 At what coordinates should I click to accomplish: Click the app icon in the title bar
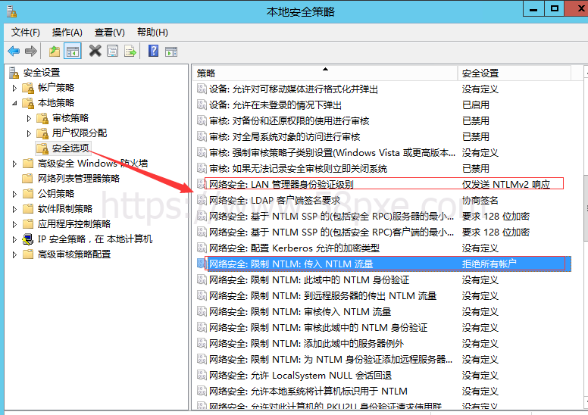11,11
